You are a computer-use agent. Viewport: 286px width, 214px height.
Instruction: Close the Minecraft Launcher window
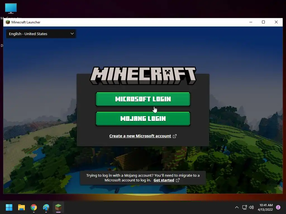click(276, 22)
